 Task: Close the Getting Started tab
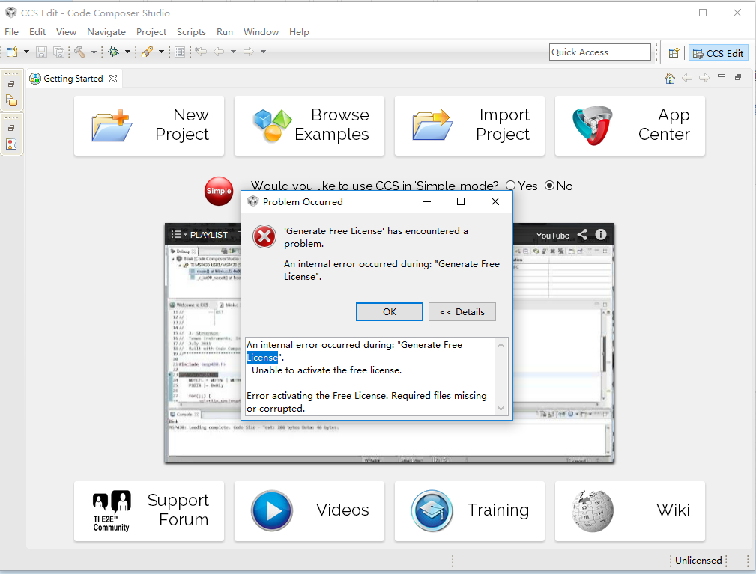click(x=113, y=79)
